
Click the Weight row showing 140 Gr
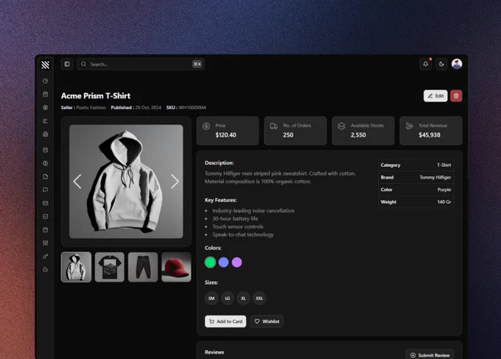[416, 202]
